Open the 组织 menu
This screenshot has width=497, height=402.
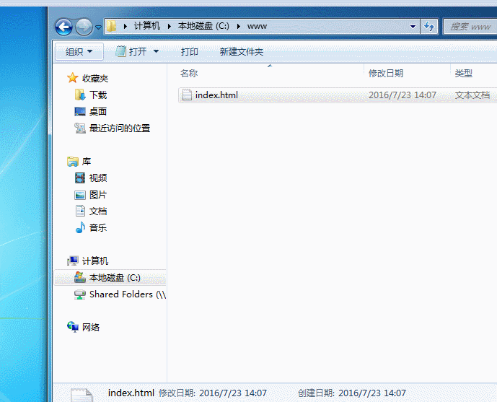(79, 51)
